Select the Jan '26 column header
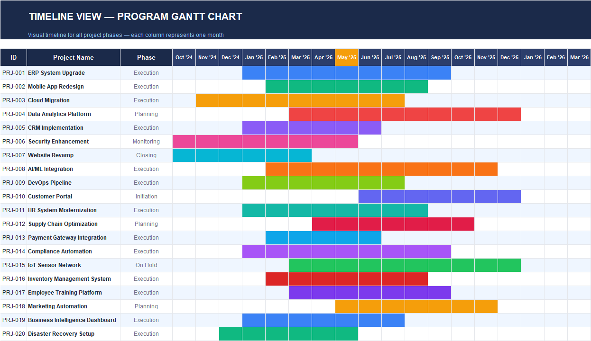 (x=533, y=57)
